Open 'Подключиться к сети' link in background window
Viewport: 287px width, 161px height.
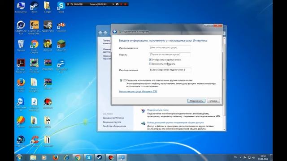tap(158, 110)
